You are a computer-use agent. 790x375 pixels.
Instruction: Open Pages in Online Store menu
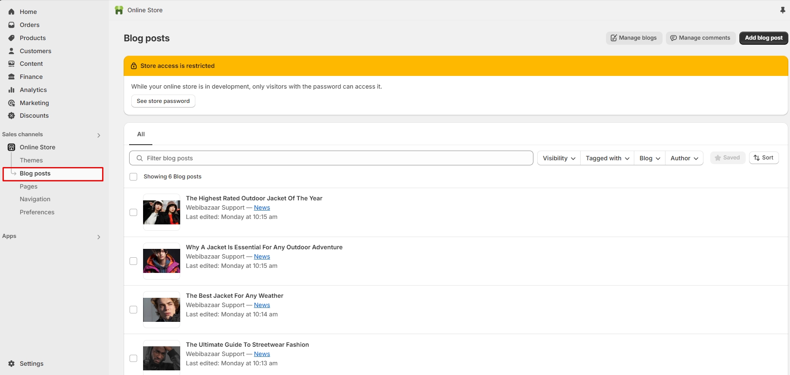pyautogui.click(x=29, y=186)
